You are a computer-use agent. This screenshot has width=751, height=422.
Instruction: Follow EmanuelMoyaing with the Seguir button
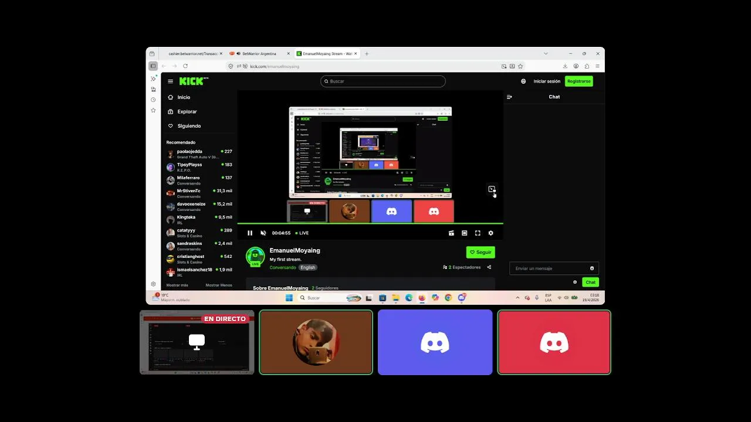[481, 252]
